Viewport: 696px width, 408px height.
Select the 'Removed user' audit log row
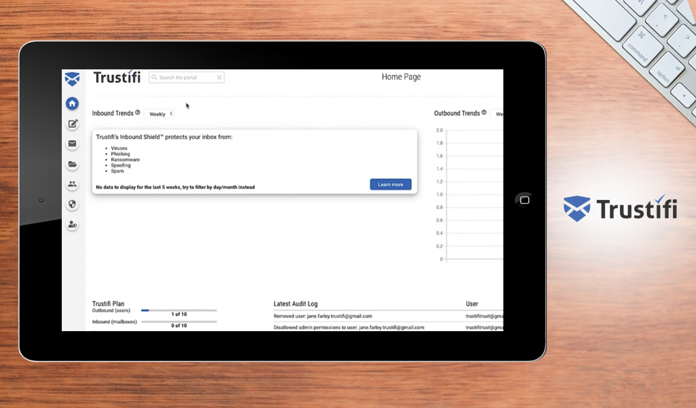pos(388,316)
